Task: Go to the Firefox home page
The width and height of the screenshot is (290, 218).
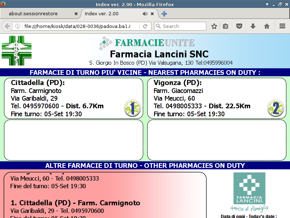Action: coord(267,26)
